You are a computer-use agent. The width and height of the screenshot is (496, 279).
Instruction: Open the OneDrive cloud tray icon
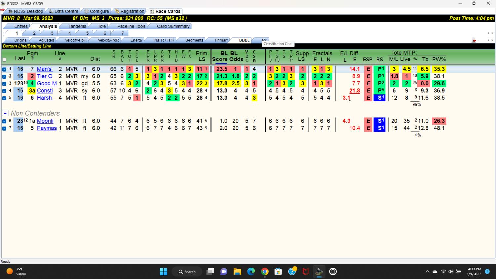[435, 272]
